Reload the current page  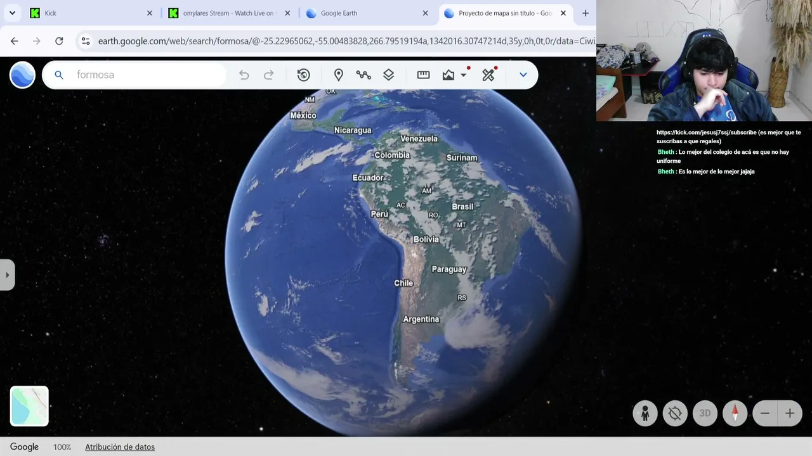(59, 41)
